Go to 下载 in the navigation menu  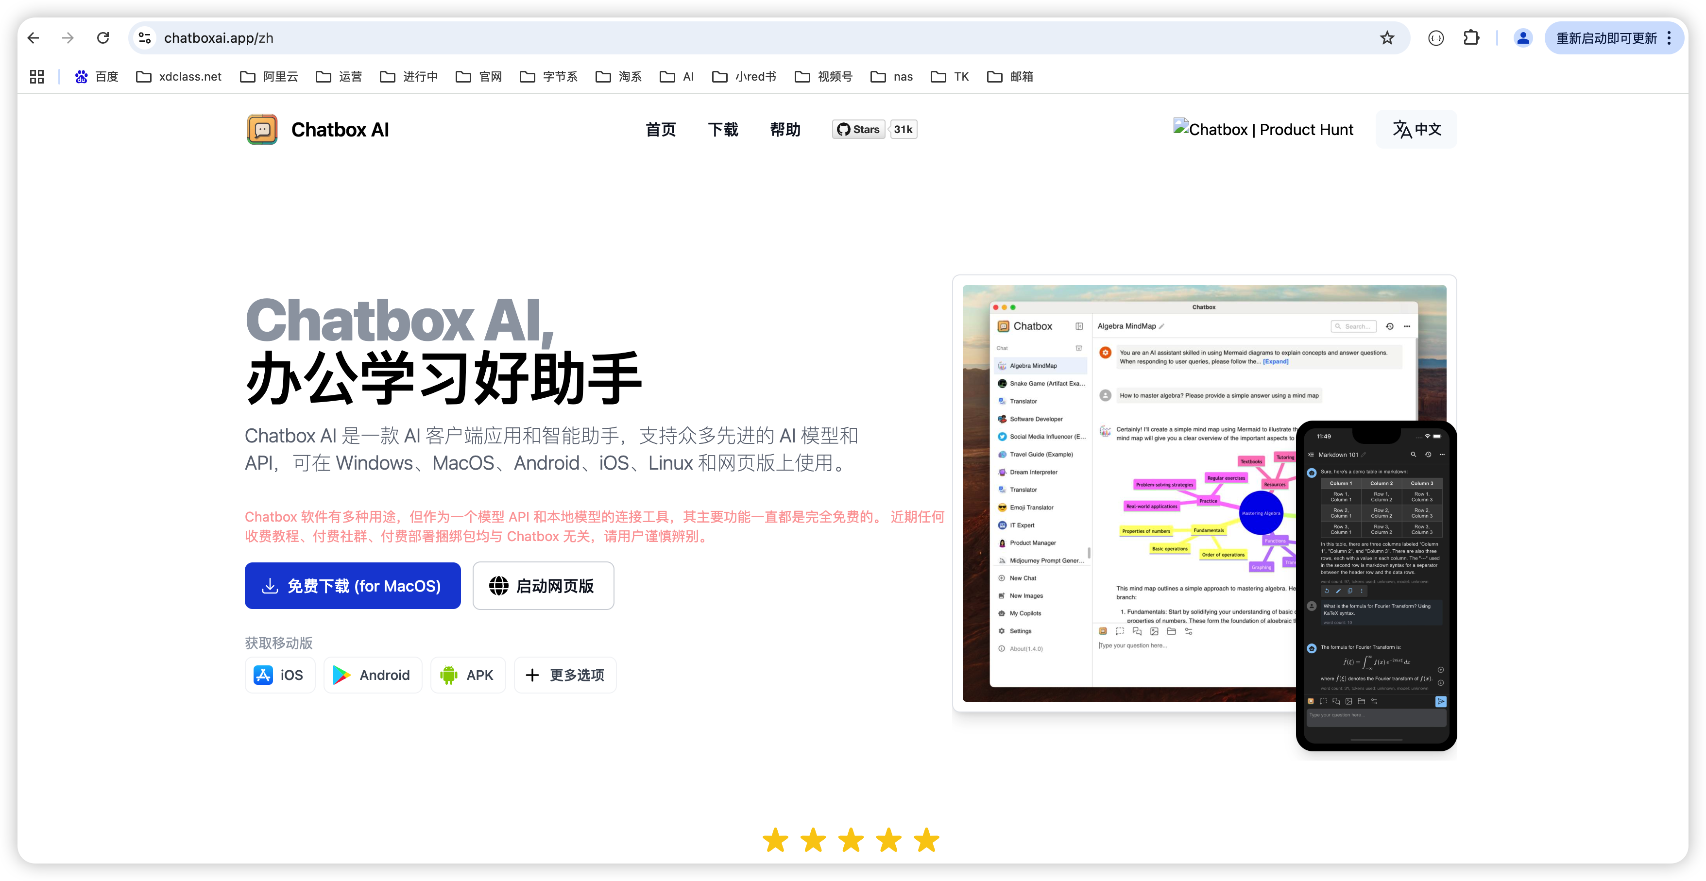tap(722, 130)
